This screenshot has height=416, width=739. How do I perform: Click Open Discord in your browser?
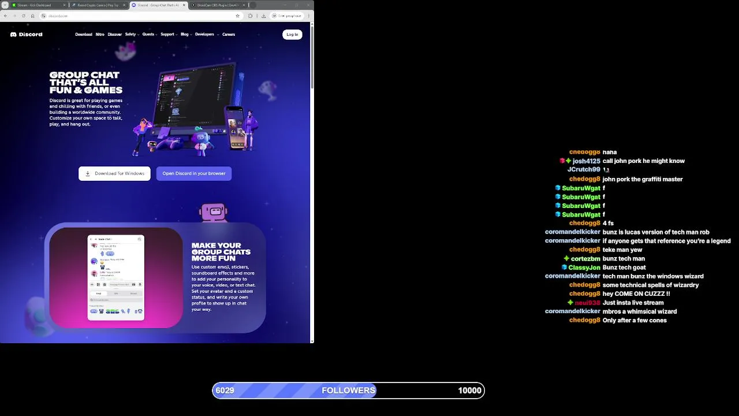194,173
